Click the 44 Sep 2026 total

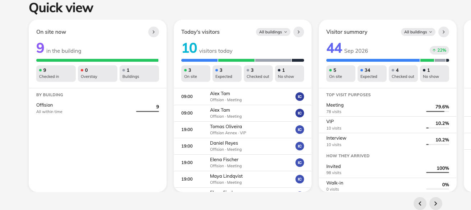pos(347,48)
